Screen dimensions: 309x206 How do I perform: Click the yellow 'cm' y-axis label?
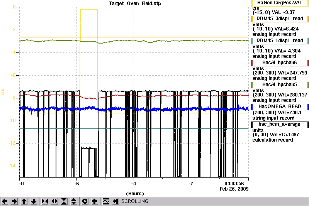coord(3,92)
